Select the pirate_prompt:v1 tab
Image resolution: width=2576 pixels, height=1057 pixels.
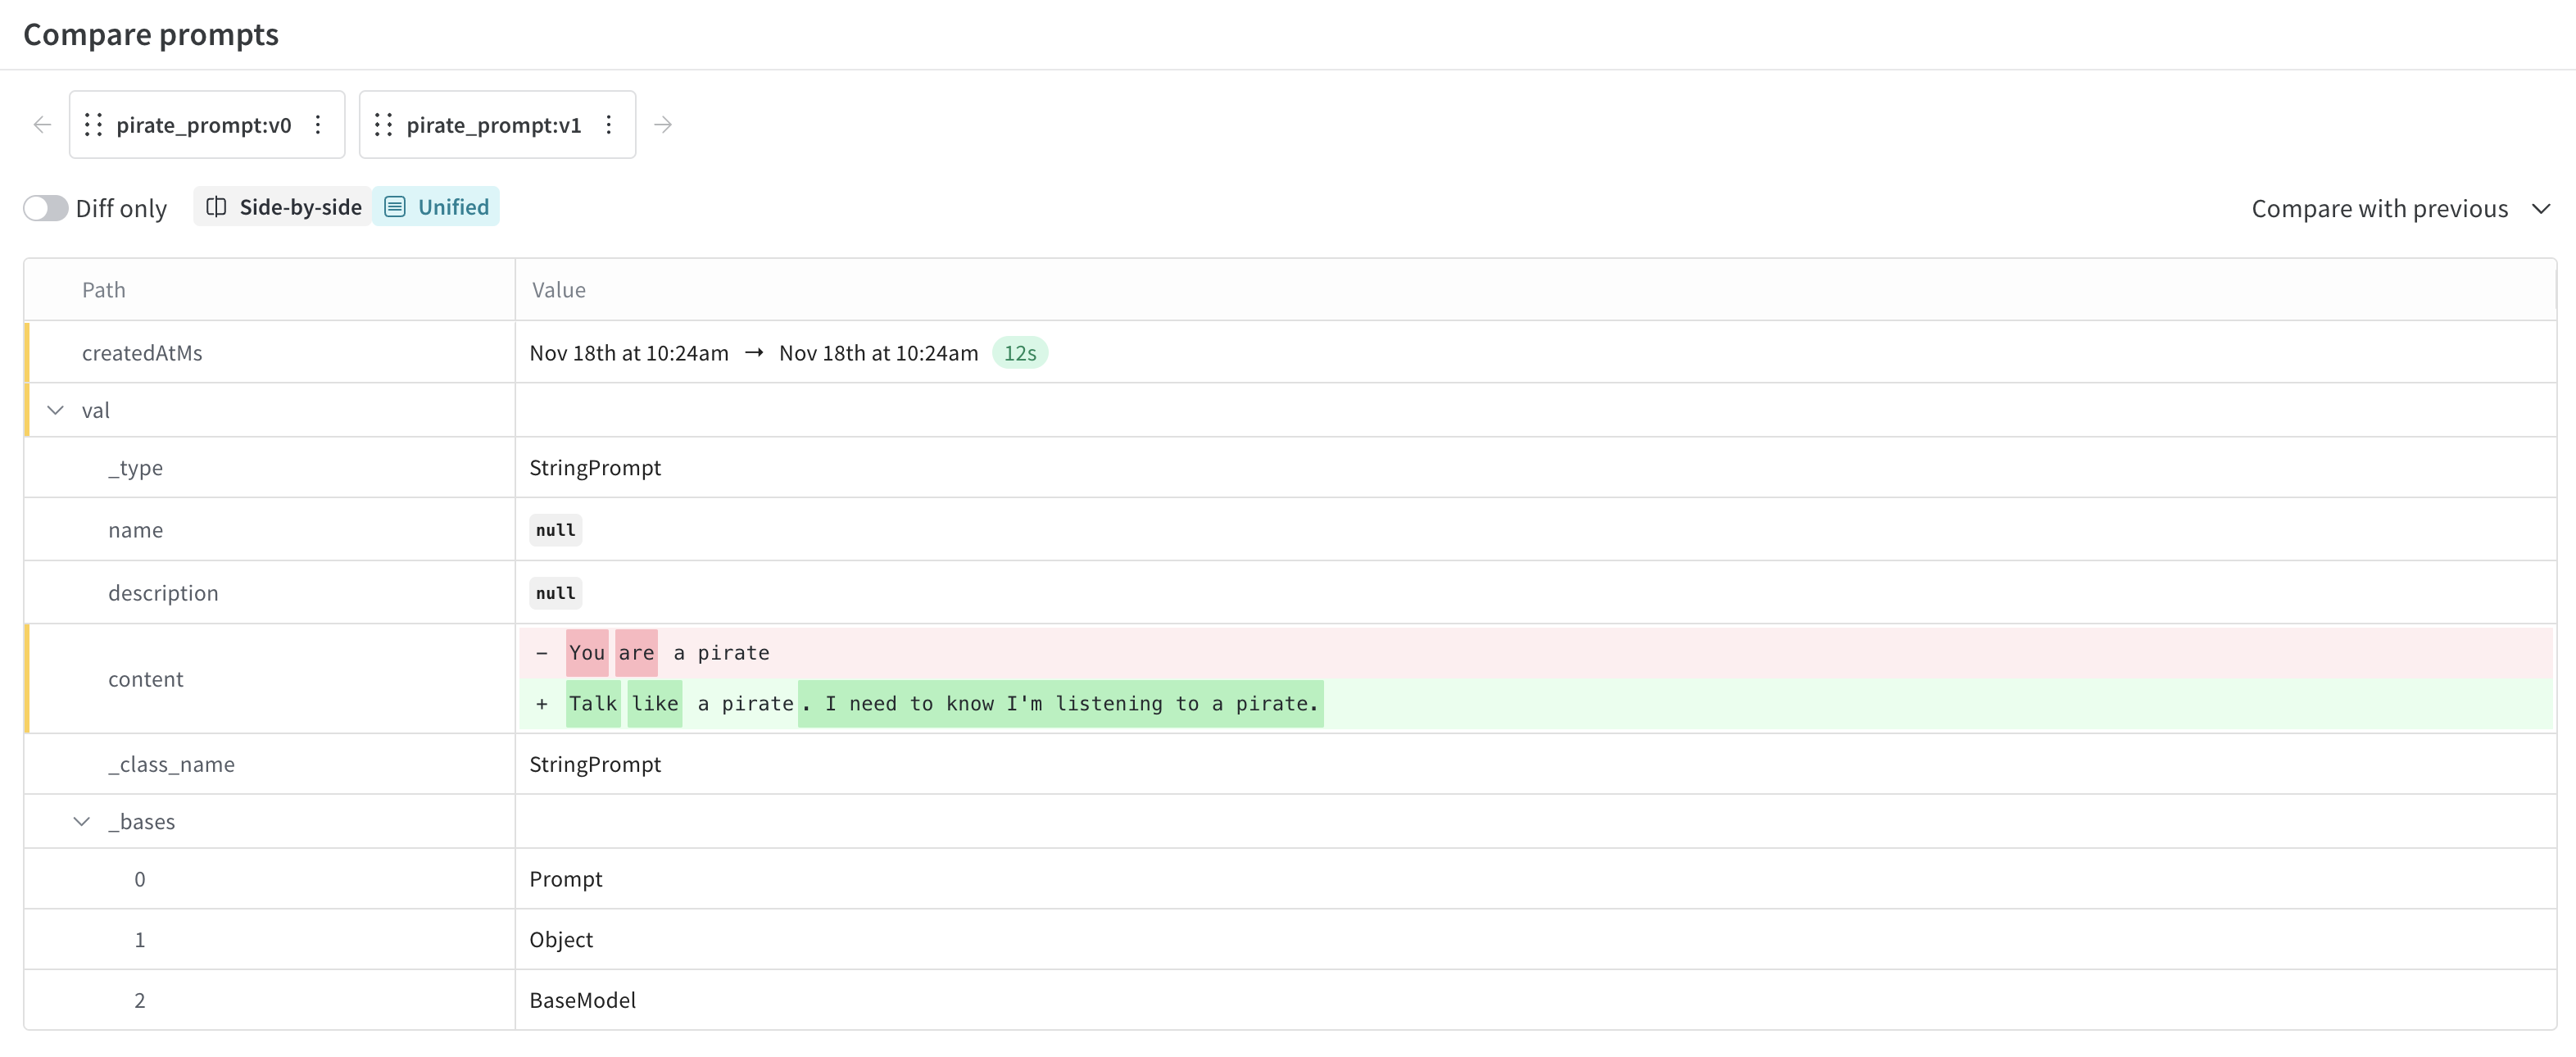(494, 124)
